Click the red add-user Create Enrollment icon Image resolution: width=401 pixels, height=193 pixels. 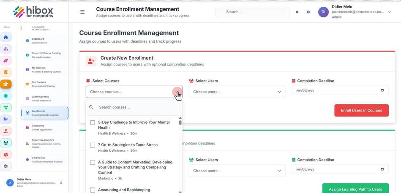[91, 61]
